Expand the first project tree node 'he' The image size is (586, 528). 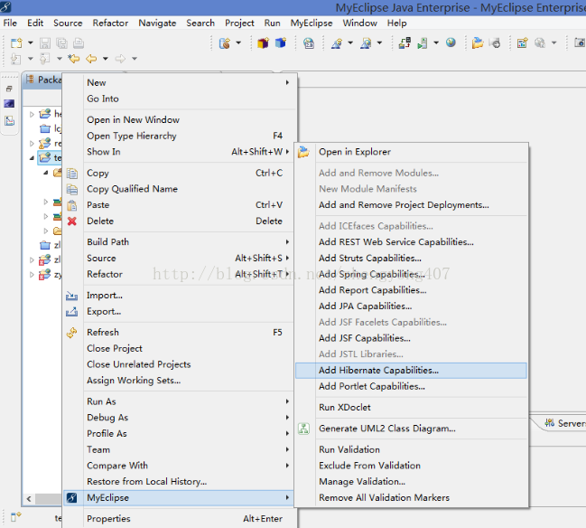32,114
